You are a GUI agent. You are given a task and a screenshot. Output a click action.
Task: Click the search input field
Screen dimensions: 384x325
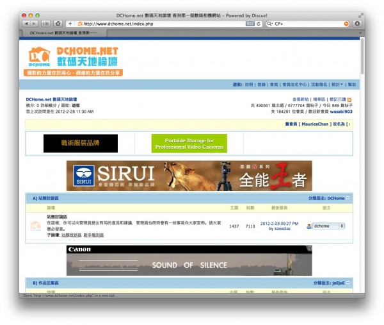click(x=308, y=24)
